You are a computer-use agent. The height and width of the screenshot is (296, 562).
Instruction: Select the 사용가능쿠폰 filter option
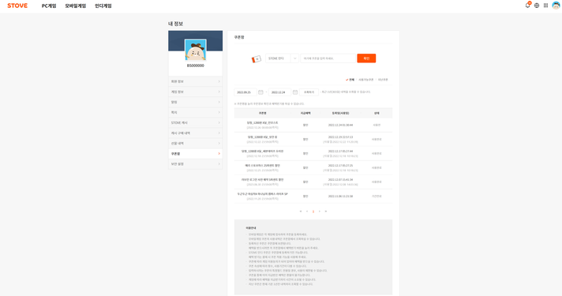pos(366,80)
